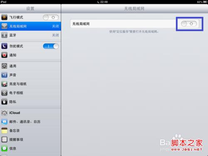
Task: Open Notes (备忘录) settings
Action: [30, 131]
